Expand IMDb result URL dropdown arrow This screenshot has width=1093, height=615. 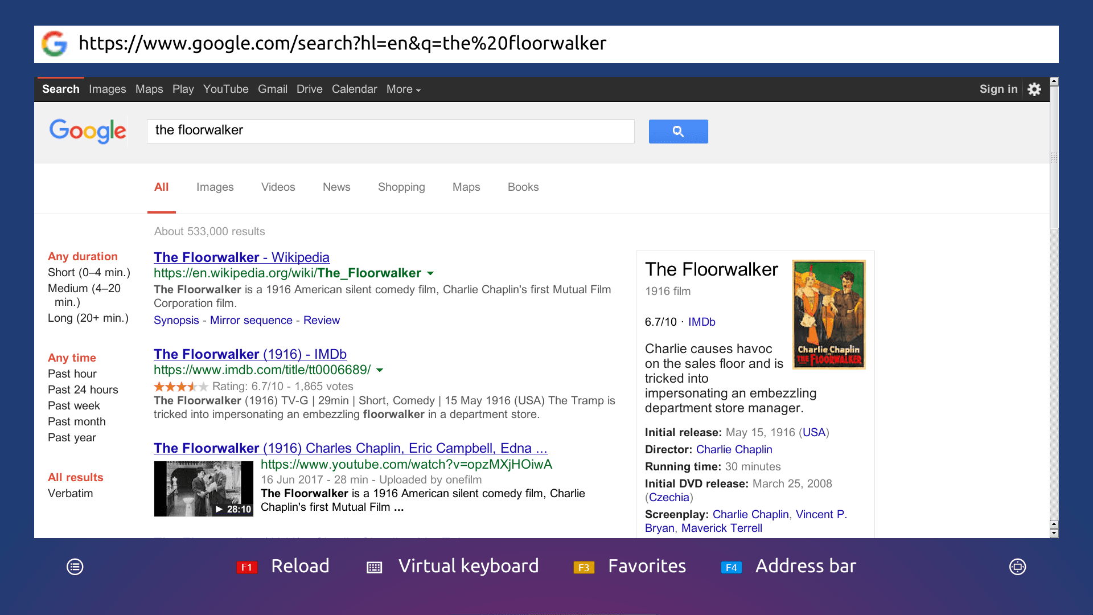[x=380, y=370]
